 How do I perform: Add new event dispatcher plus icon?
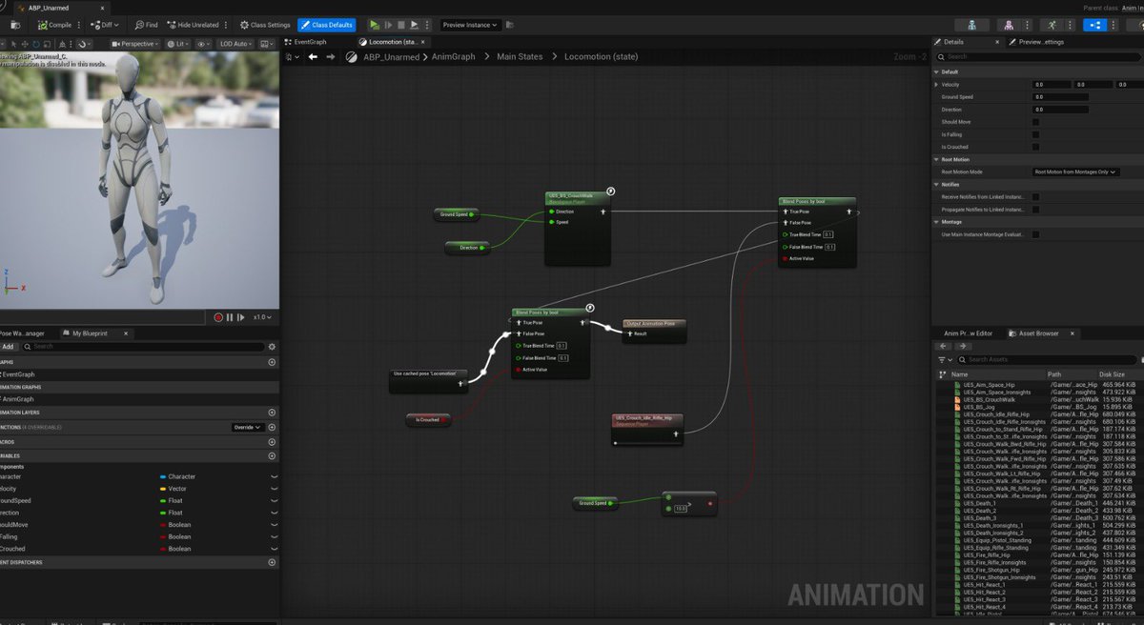(x=272, y=562)
